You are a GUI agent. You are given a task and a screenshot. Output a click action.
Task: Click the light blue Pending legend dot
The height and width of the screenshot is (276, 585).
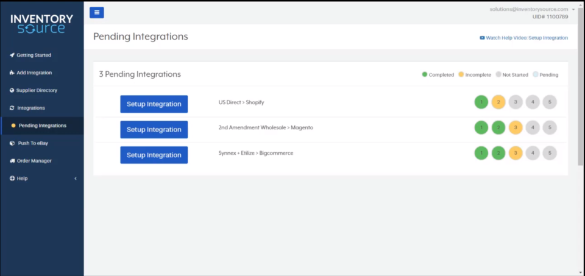536,74
